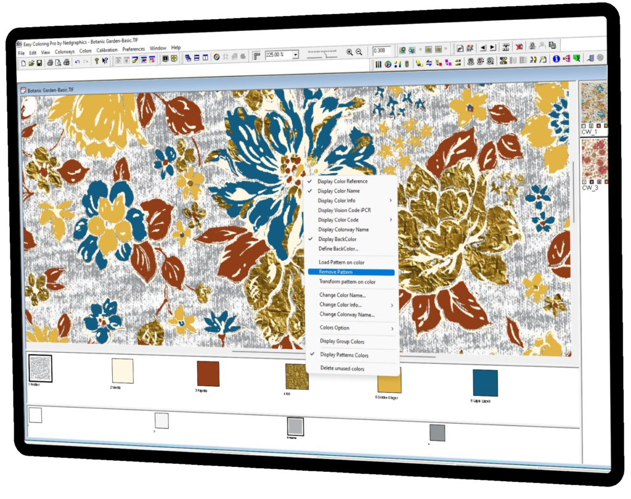
Task: Click the Undo arrow icon
Action: click(x=77, y=62)
